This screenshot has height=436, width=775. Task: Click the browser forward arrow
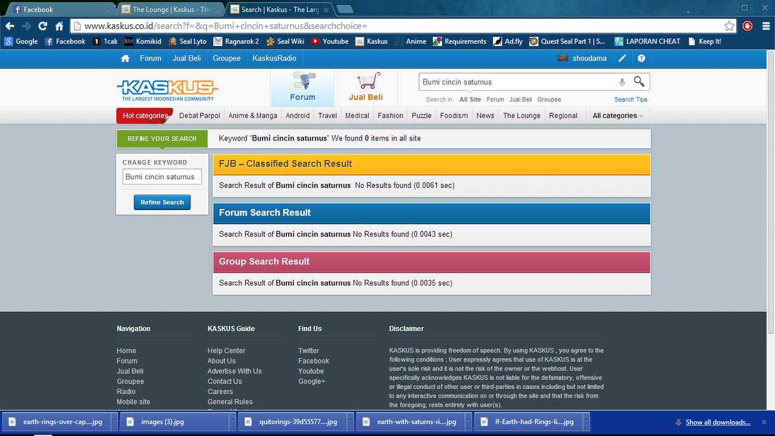tap(26, 26)
